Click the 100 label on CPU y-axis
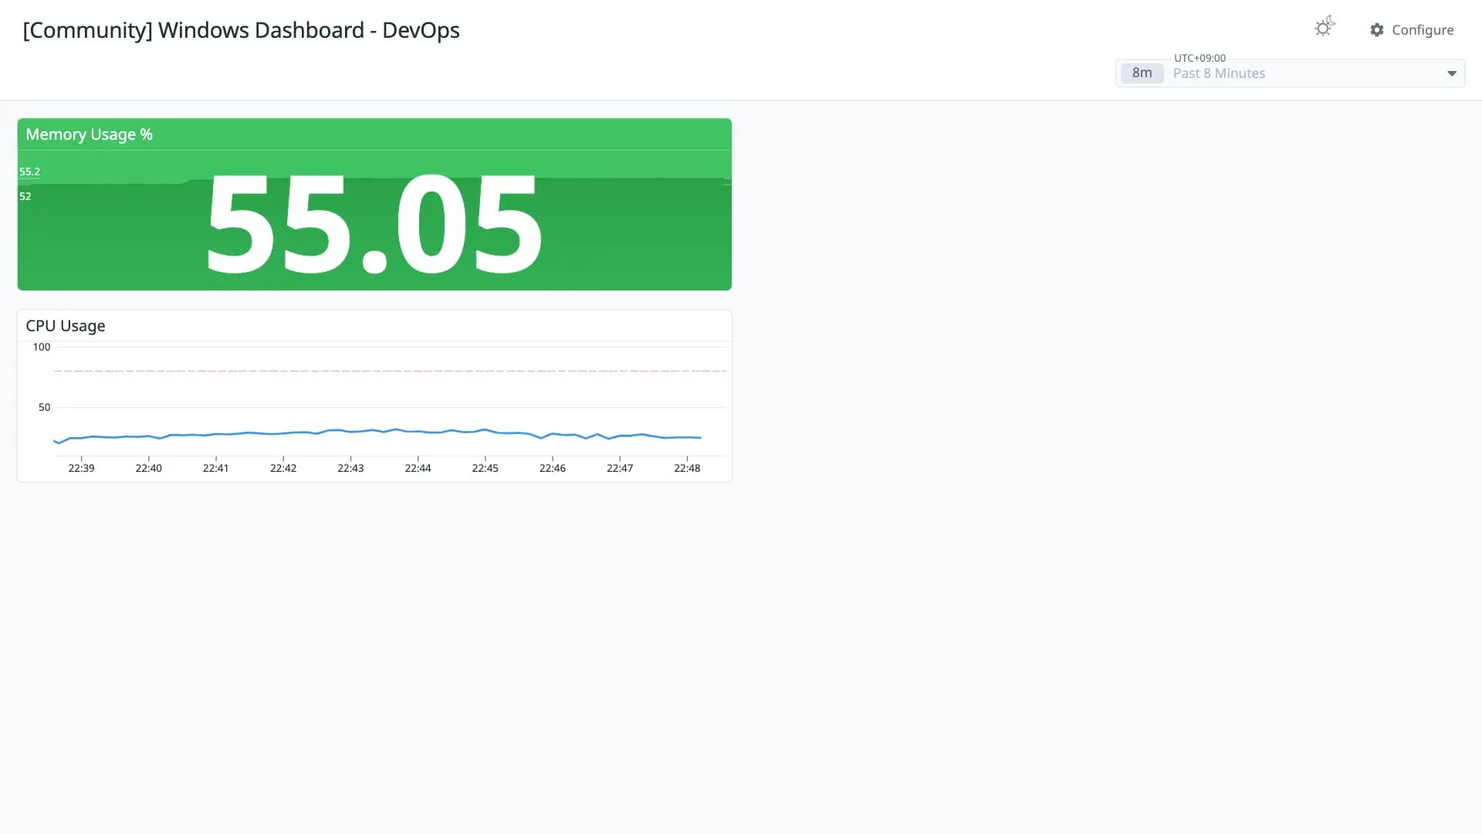Image resolution: width=1482 pixels, height=834 pixels. click(42, 347)
